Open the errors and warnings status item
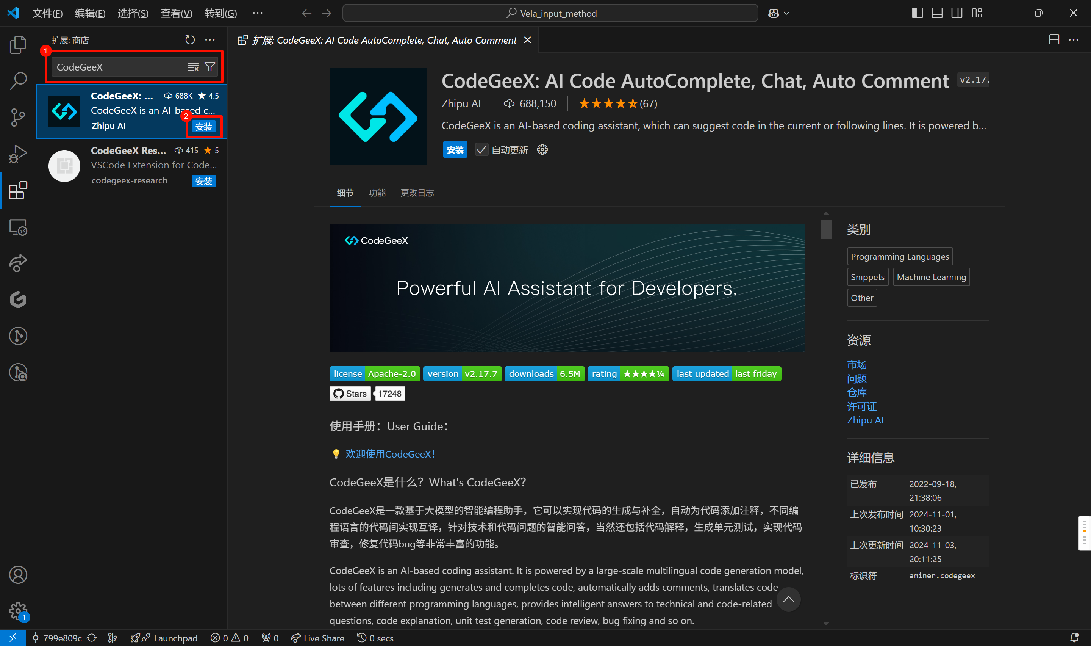The height and width of the screenshot is (646, 1091). 230,638
